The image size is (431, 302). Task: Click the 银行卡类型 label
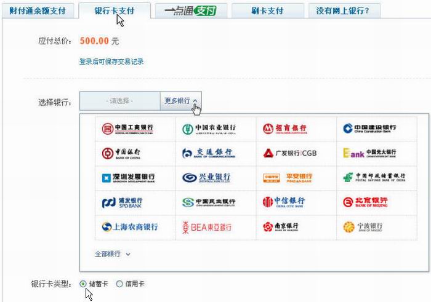(51, 284)
